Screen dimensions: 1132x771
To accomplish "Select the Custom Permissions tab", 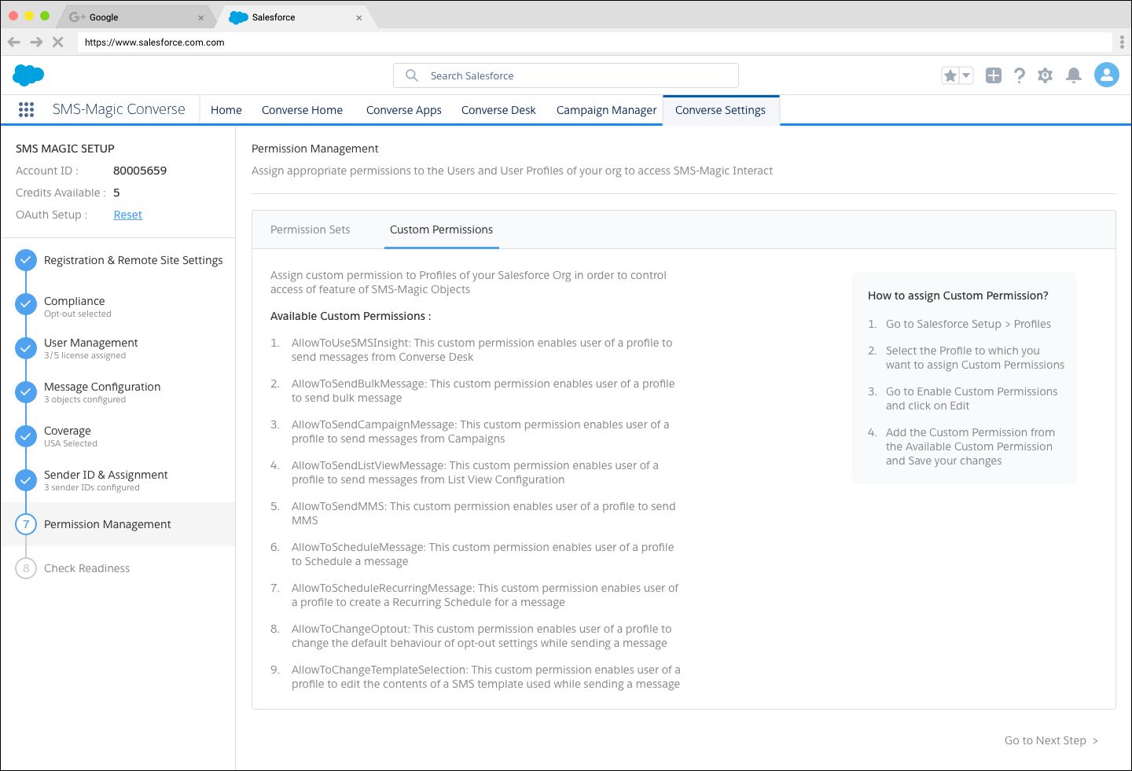I will (x=441, y=229).
